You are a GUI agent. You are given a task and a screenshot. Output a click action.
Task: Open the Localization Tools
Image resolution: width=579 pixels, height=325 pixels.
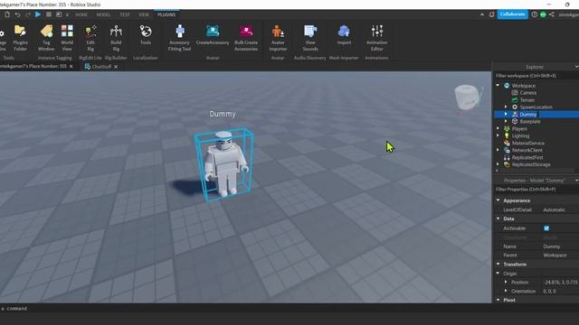click(146, 35)
